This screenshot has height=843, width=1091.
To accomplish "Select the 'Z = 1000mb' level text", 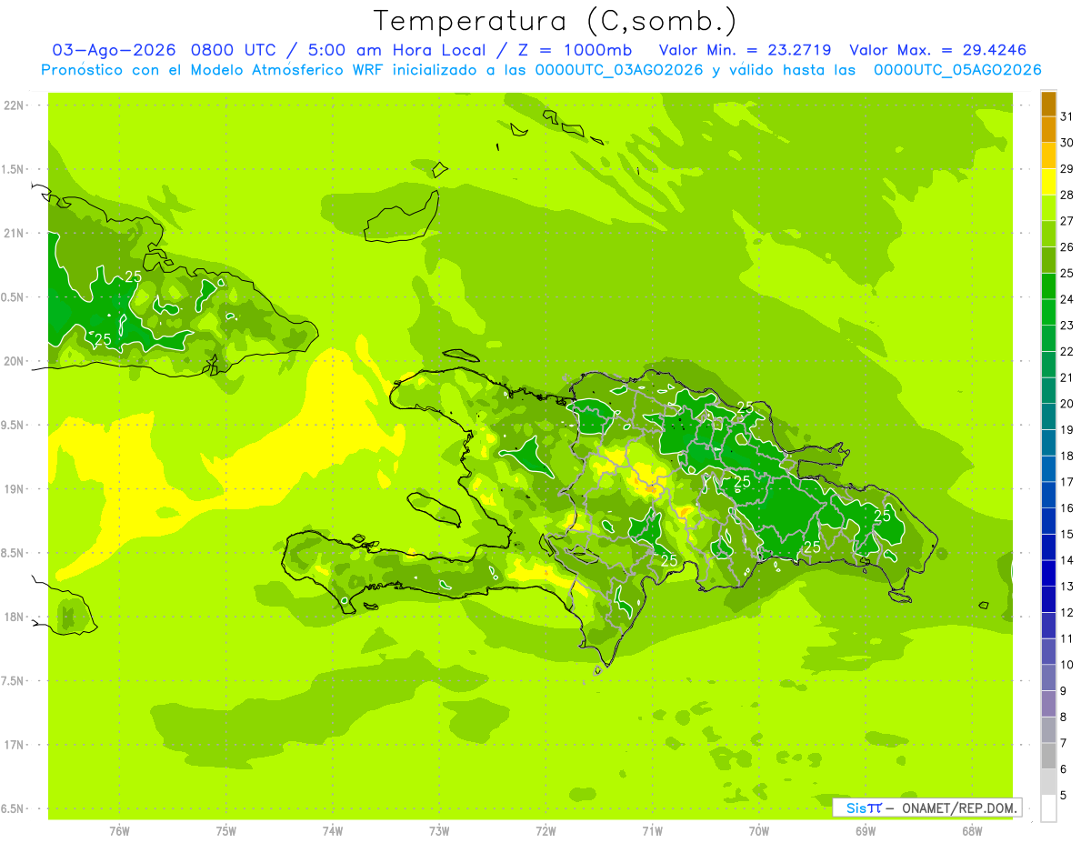I will click(575, 50).
